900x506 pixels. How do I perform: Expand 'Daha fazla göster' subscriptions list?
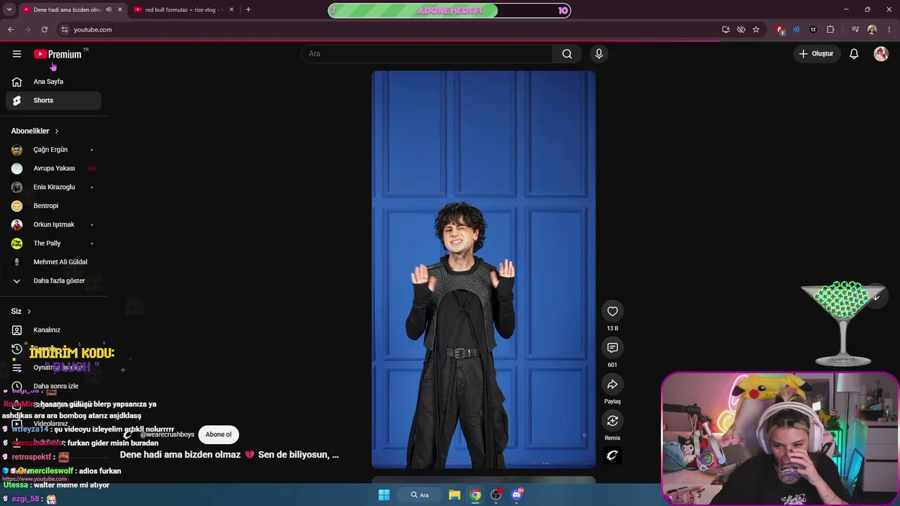point(53,281)
